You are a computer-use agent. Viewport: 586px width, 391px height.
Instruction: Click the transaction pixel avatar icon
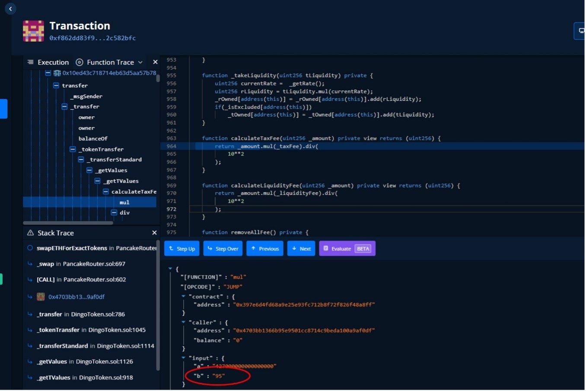(33, 31)
